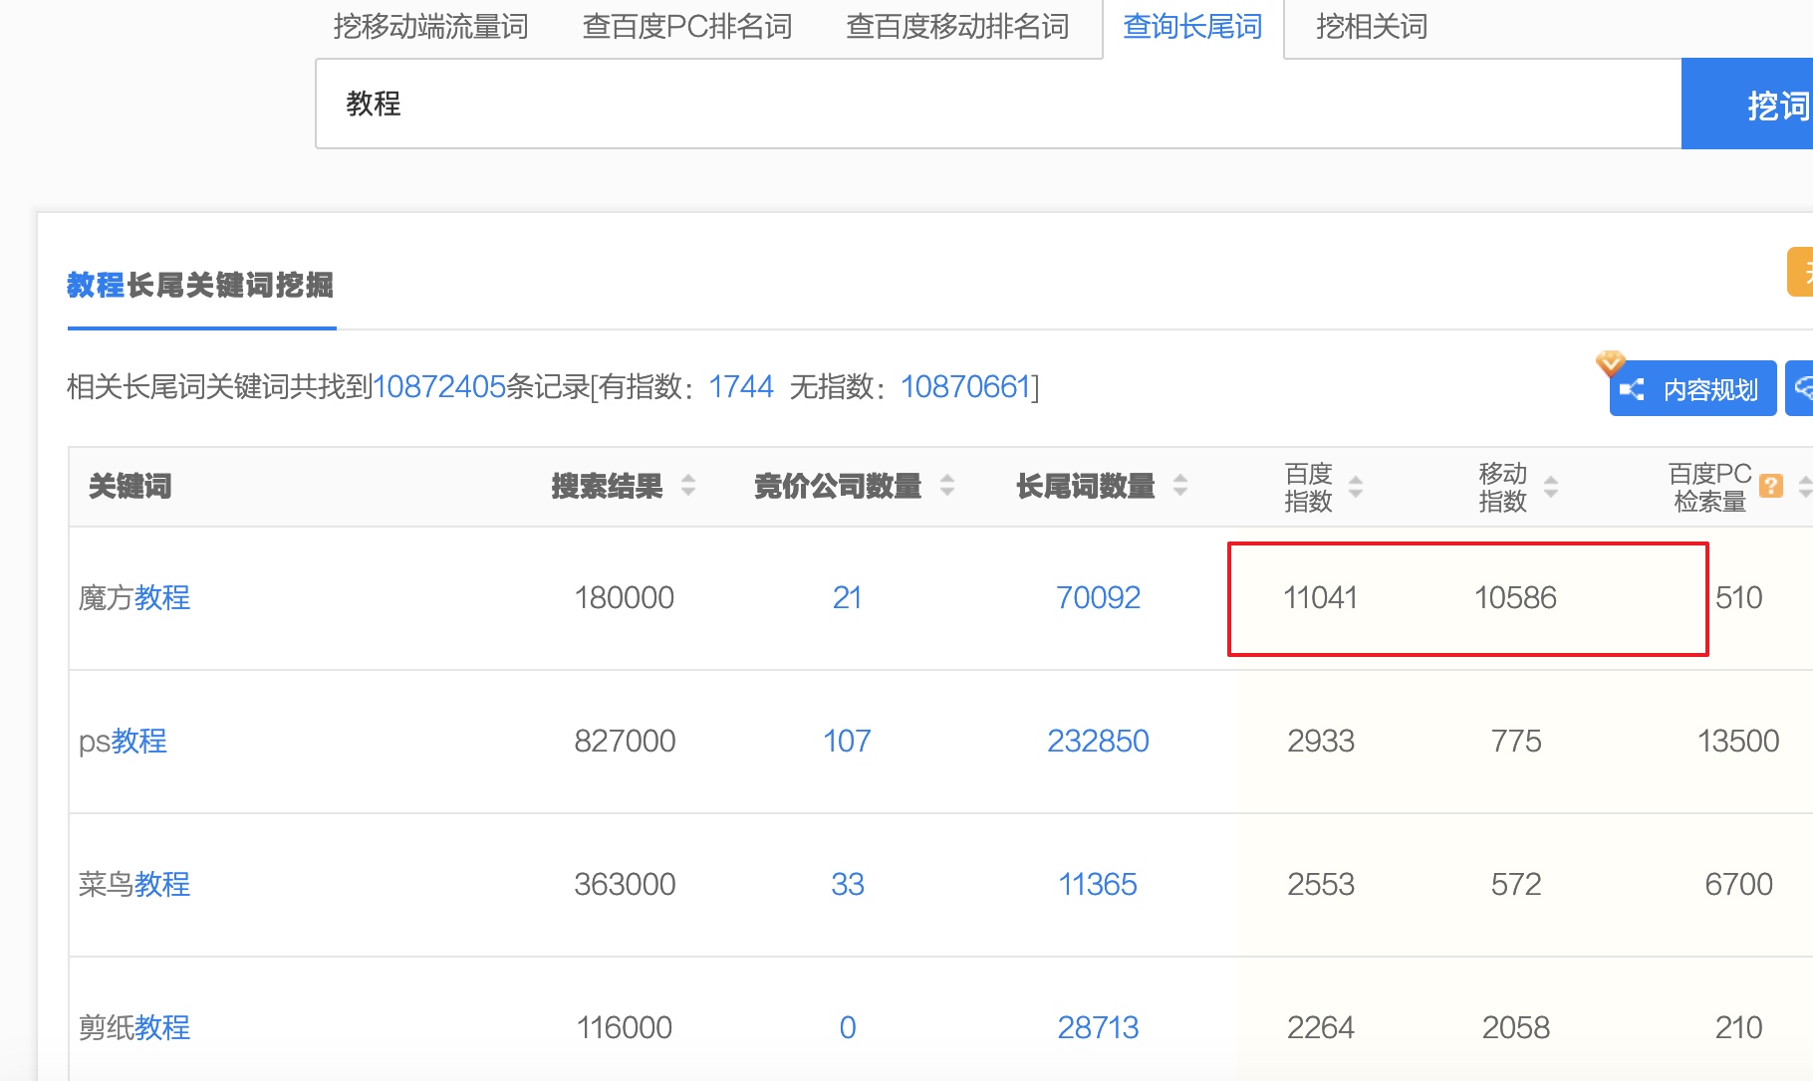Image resolution: width=1813 pixels, height=1081 pixels.
Task: Click PC search volume 210
Action: 1738,1028
